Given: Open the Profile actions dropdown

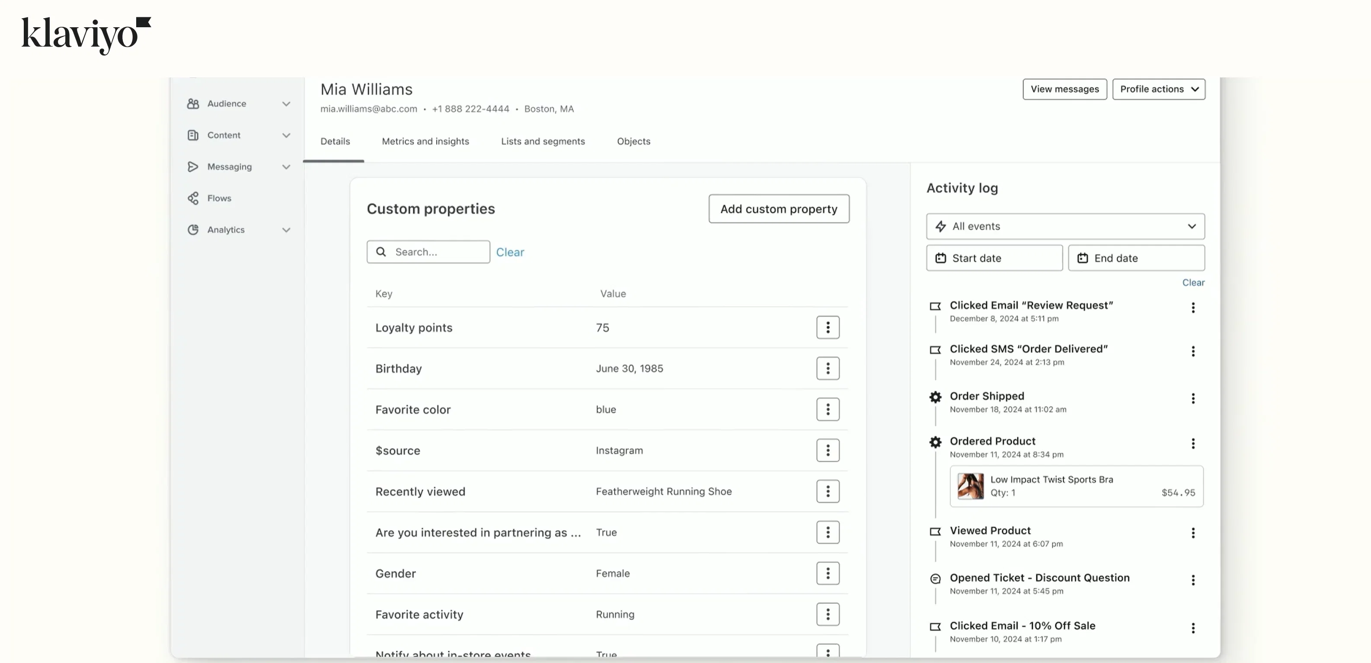Looking at the screenshot, I should tap(1159, 89).
